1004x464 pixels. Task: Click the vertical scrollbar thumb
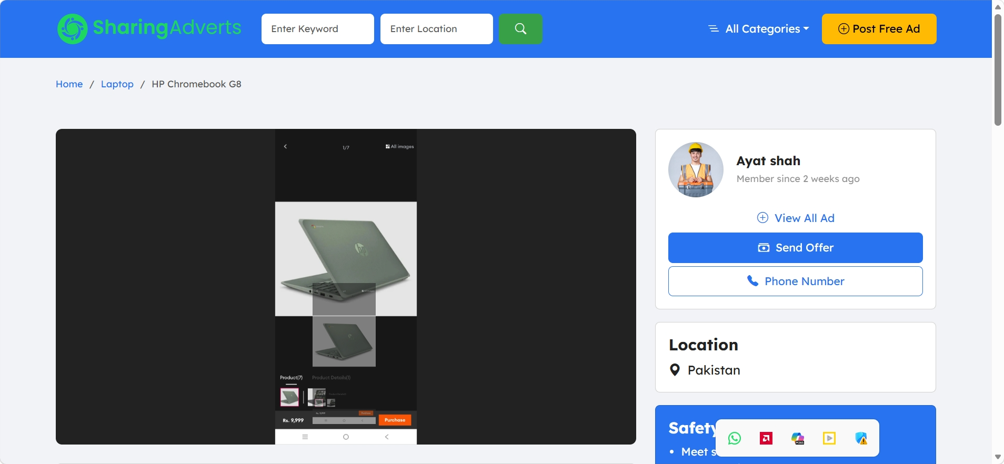(x=998, y=70)
